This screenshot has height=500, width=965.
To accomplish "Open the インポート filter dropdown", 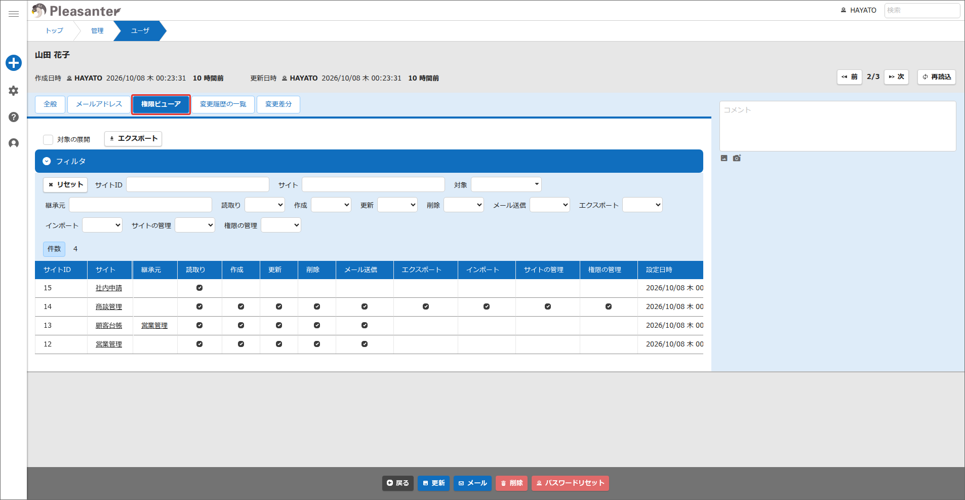I will [x=102, y=225].
